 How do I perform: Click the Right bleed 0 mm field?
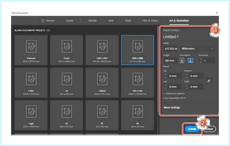[x=196, y=87]
